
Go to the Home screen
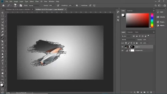pos(3,5)
